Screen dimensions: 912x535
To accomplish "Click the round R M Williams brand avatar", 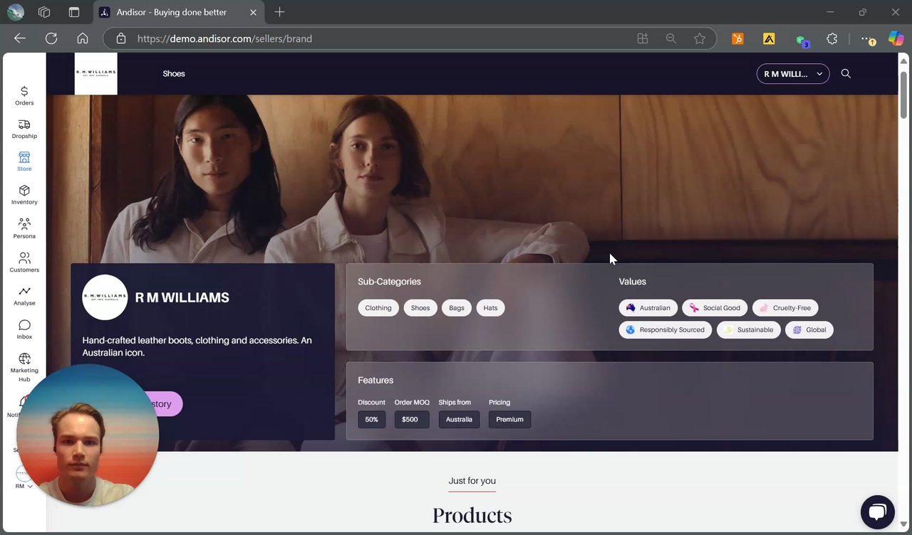I will [105, 297].
